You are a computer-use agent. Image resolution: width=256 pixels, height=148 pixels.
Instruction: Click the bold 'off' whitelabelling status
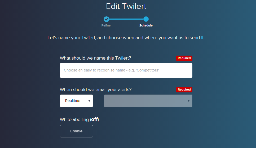[95, 119]
